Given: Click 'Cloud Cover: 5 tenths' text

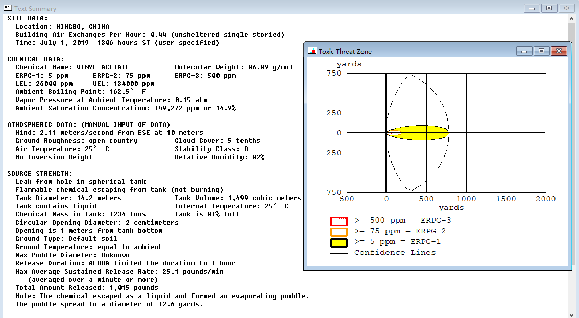Looking at the screenshot, I should pyautogui.click(x=218, y=141).
